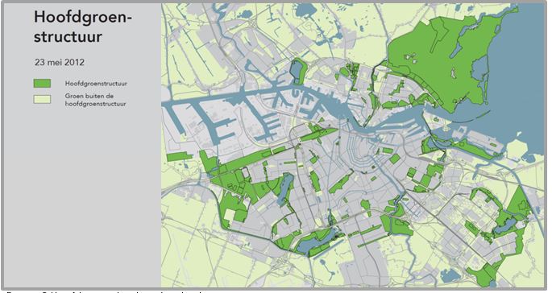The height and width of the screenshot is (293, 552).
Task: Click the green waterfront strip below the eastern water
Action: point(465,147)
